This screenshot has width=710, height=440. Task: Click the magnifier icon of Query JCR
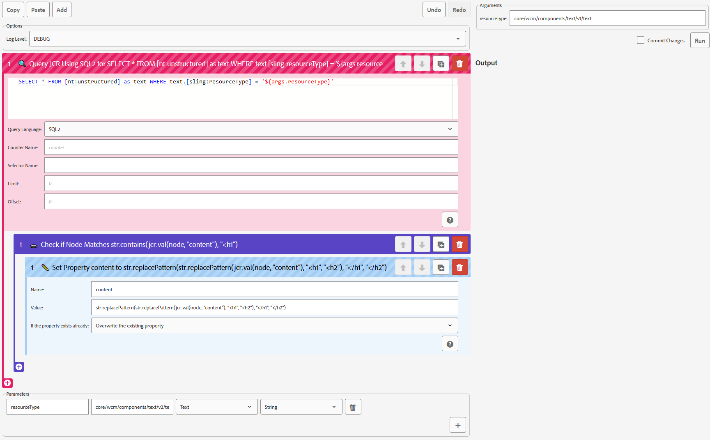coord(22,64)
